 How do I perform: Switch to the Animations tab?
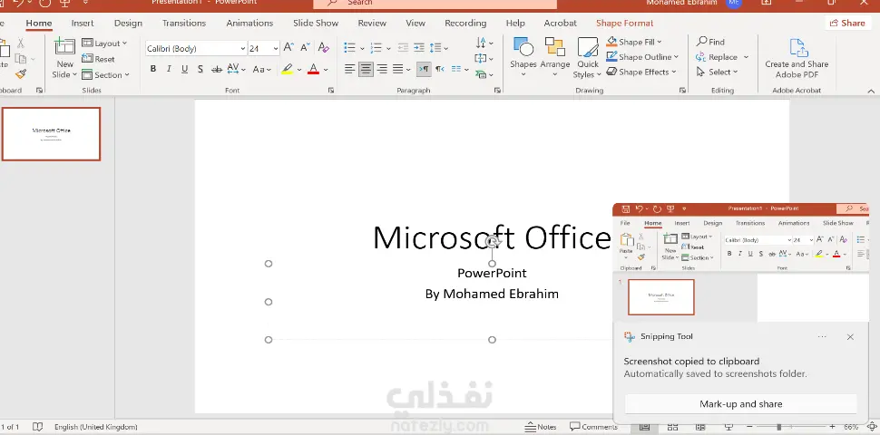tap(249, 24)
